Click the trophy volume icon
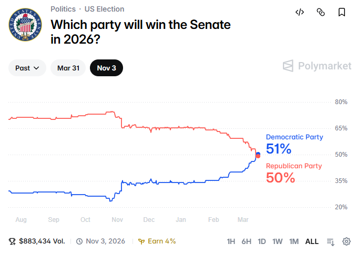This screenshot has height=254, width=356. tap(13, 241)
